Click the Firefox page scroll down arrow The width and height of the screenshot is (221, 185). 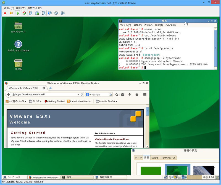point(147,146)
